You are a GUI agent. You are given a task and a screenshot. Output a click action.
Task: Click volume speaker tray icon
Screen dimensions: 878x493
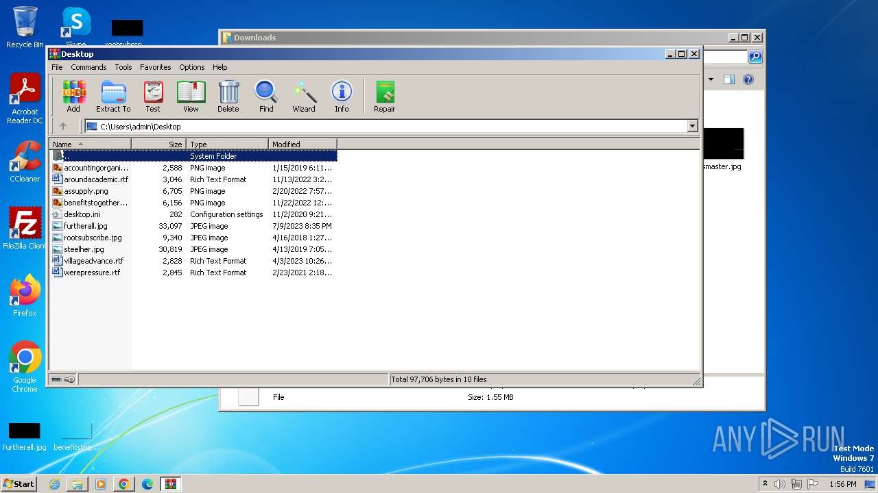780,484
